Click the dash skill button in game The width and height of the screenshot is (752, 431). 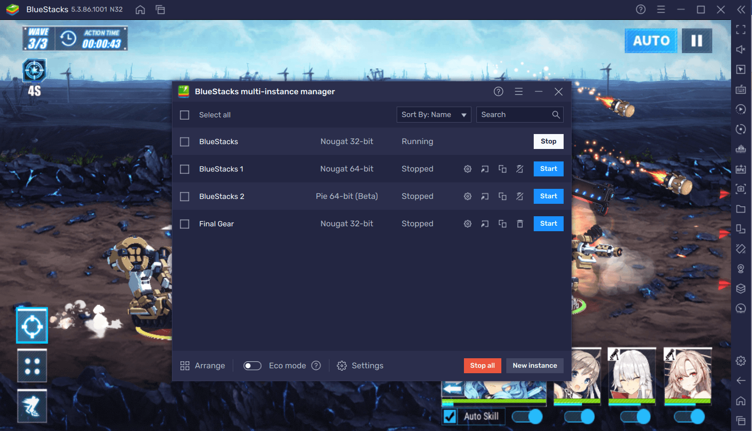(32, 406)
